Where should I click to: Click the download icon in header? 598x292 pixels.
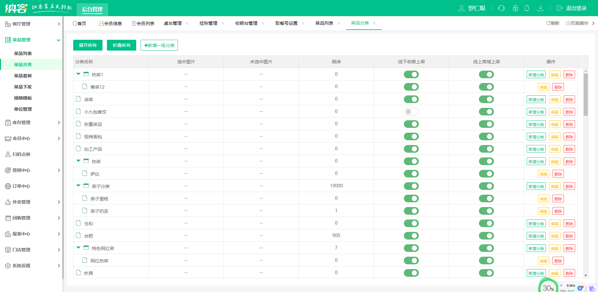point(540,8)
